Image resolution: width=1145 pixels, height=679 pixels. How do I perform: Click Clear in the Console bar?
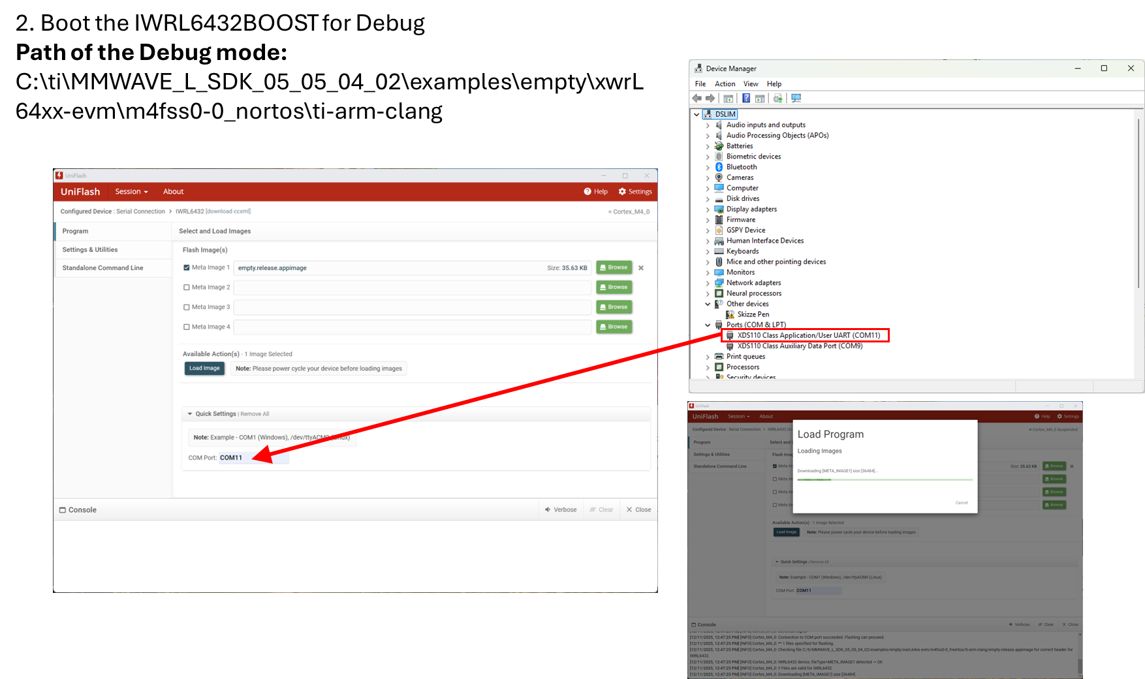pyautogui.click(x=601, y=510)
